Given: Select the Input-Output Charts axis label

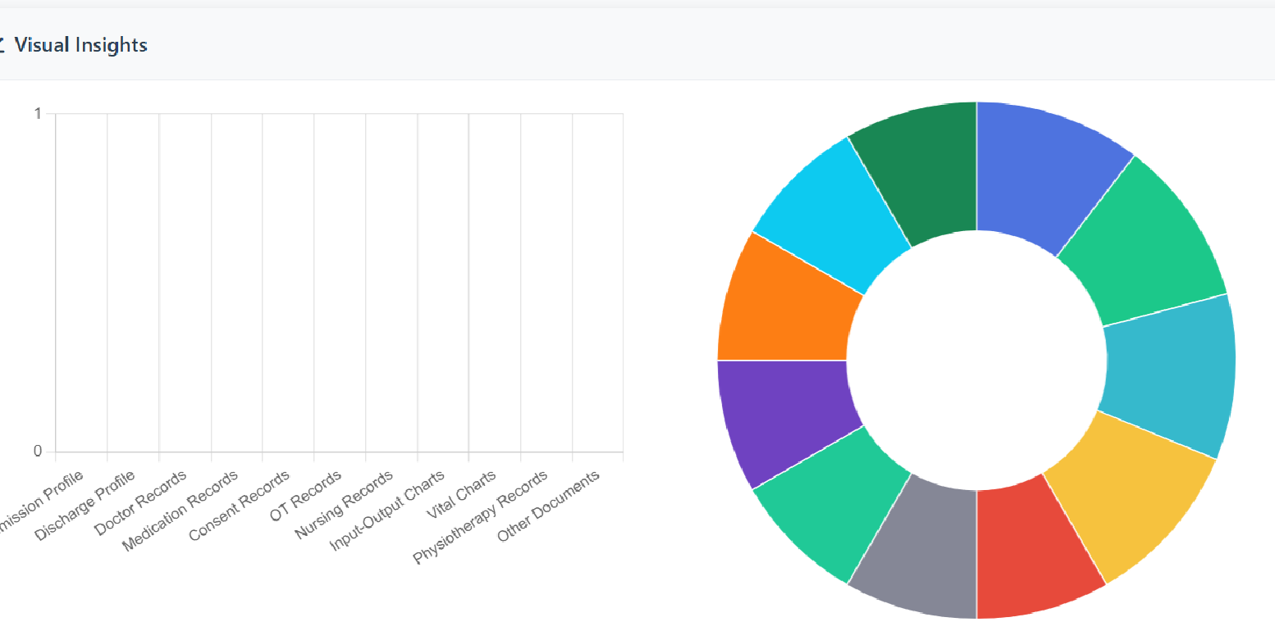Looking at the screenshot, I should tap(386, 511).
